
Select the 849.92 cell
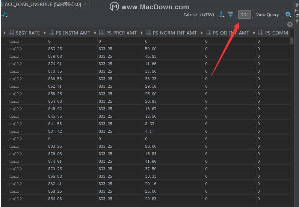click(x=72, y=109)
